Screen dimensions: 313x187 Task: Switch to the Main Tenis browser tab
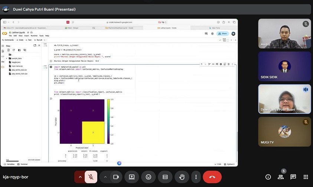[215, 28]
